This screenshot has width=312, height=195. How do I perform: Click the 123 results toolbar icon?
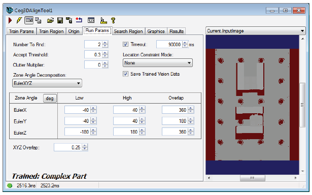coord(91,20)
